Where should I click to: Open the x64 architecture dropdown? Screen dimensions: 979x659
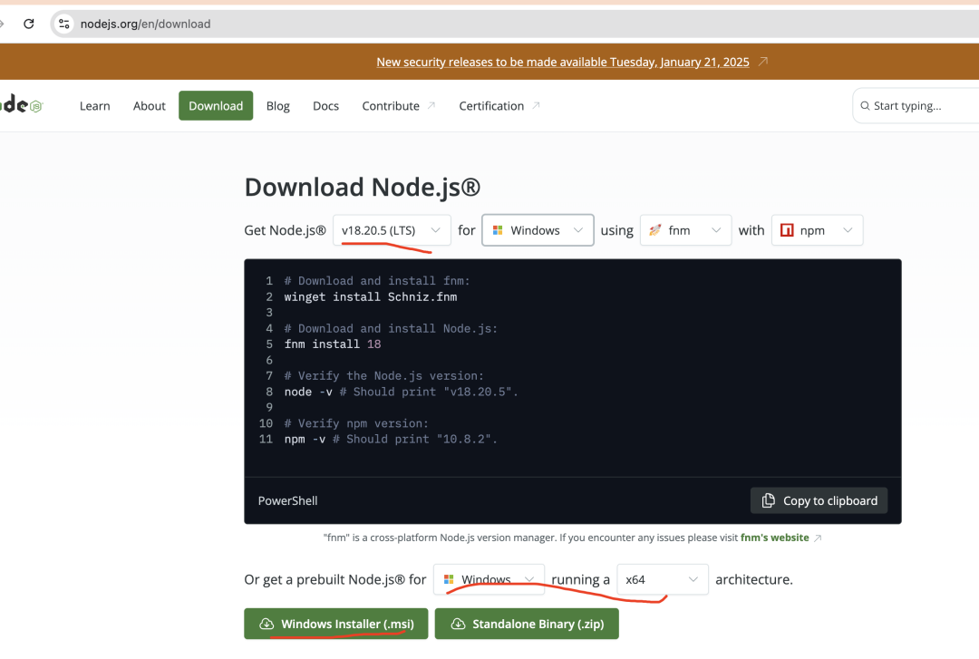tap(663, 579)
